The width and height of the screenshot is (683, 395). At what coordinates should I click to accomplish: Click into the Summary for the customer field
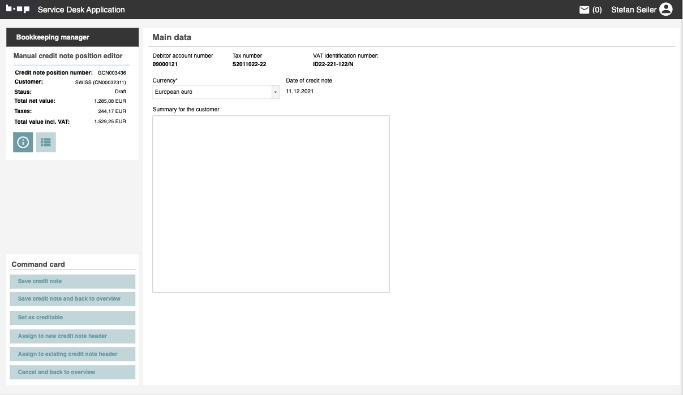[271, 204]
